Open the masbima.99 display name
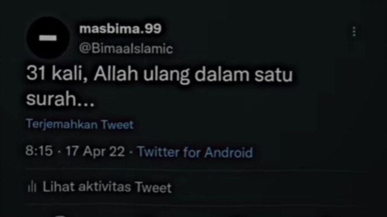The image size is (387, 217). (120, 29)
